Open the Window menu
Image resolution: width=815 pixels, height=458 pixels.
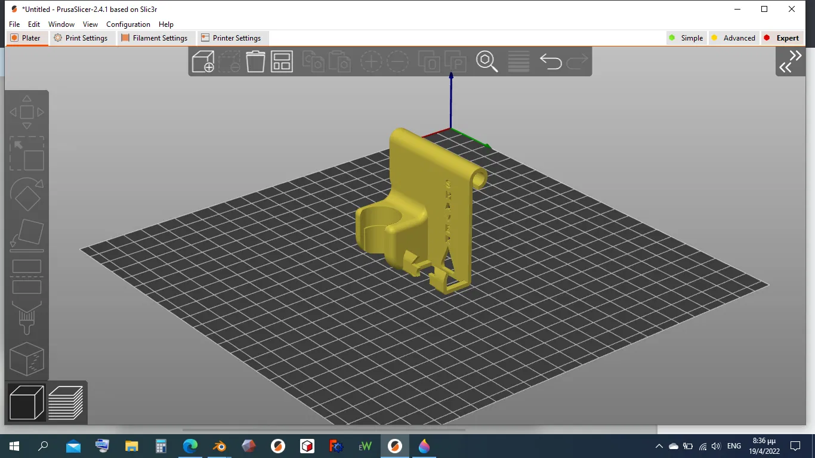(x=61, y=24)
